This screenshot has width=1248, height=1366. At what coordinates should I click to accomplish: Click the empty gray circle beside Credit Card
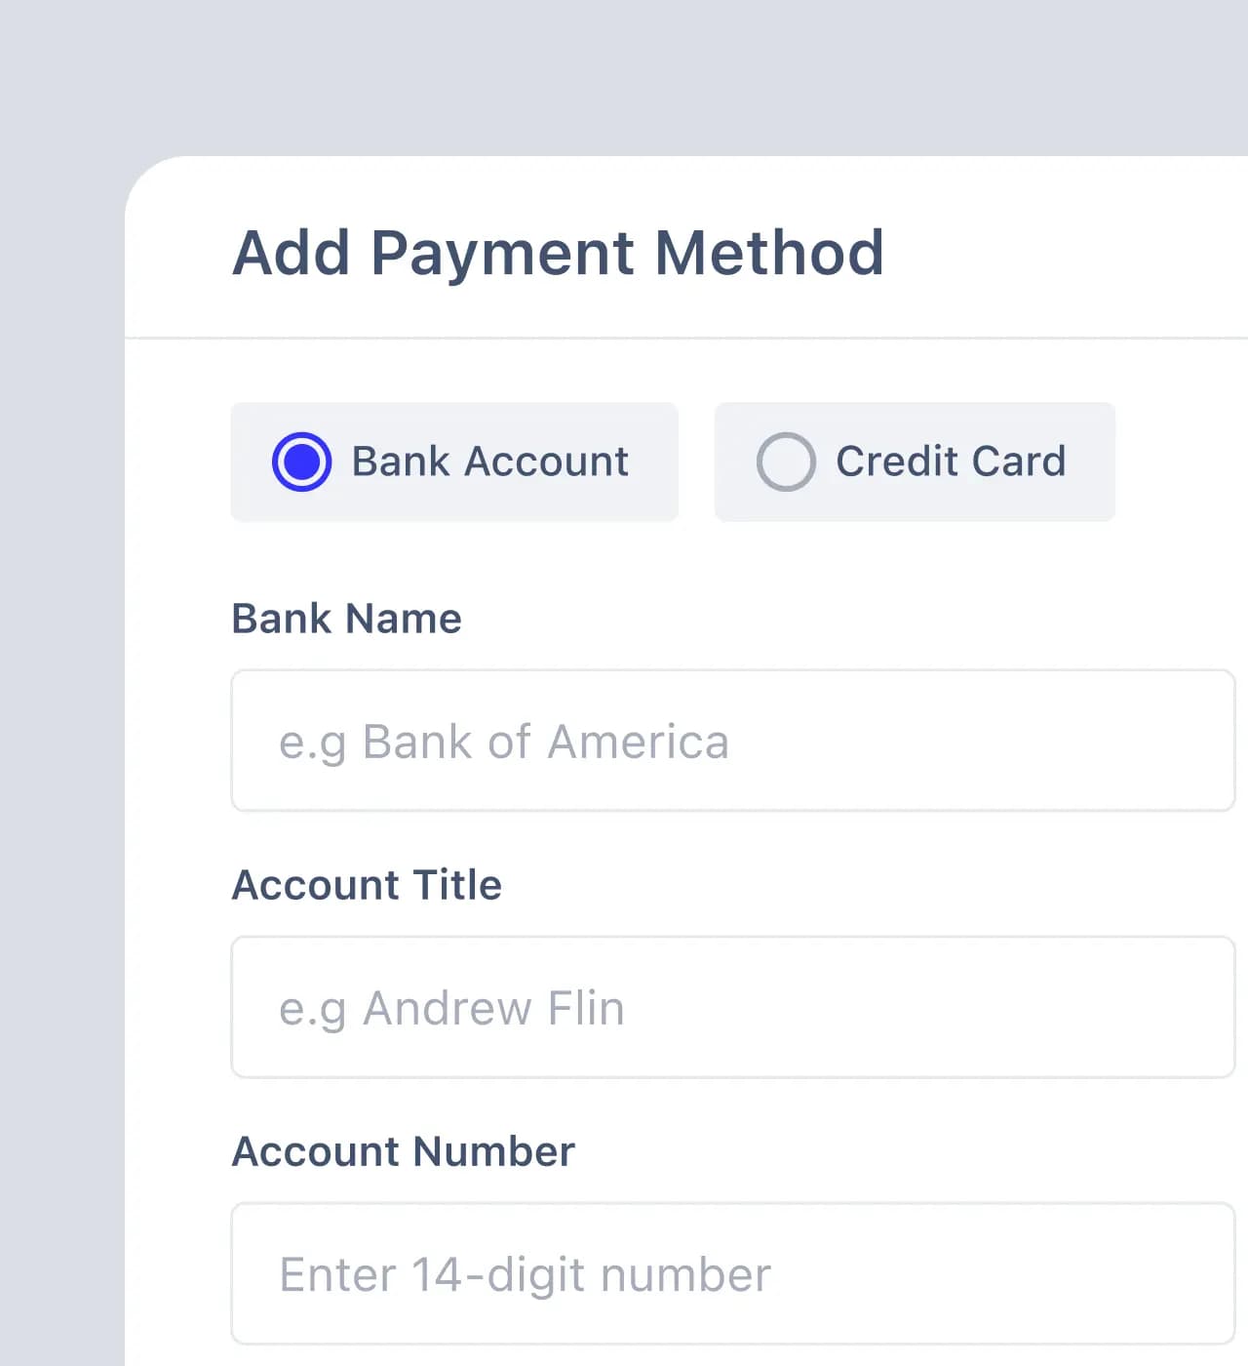point(786,462)
